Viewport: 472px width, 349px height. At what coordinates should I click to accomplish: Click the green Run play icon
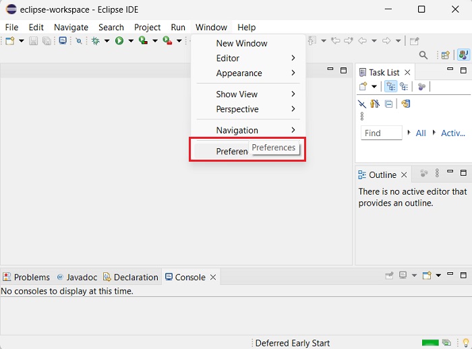119,40
